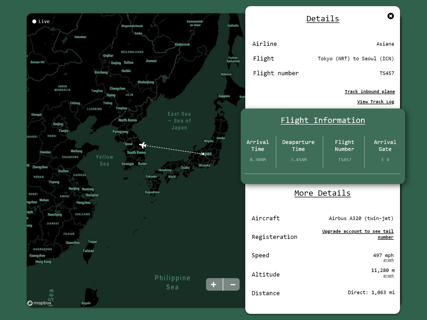This screenshot has height=320, width=427.
Task: Click Sendai label on the map
Action: (221, 138)
